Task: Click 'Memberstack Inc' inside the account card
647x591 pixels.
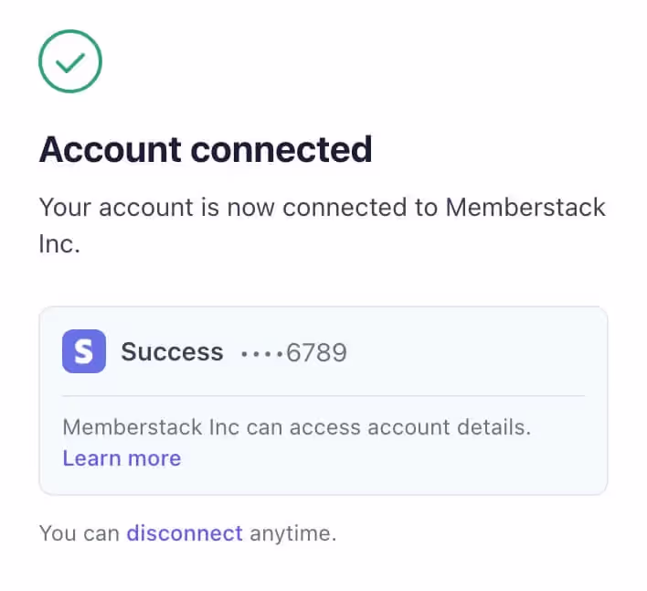Action: coord(138,426)
